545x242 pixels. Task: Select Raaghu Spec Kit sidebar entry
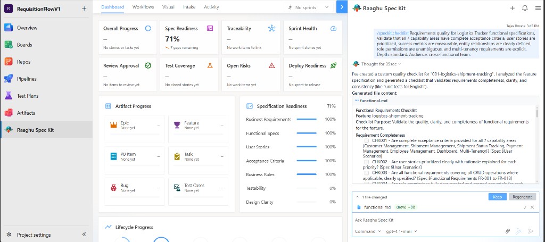(46, 130)
